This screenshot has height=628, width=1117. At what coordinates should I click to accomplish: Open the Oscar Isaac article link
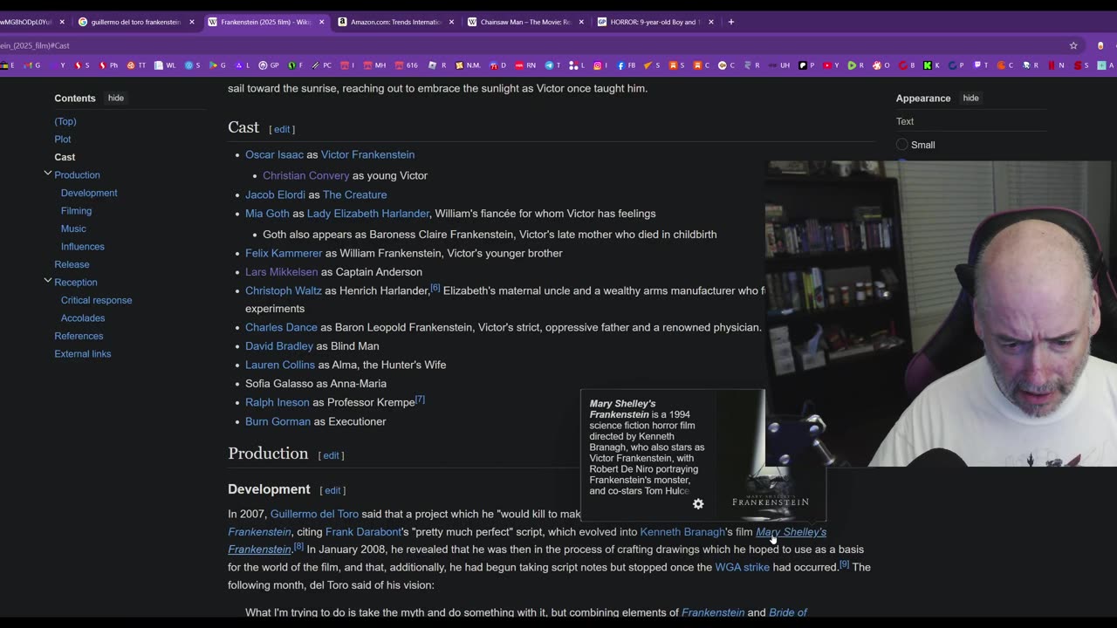pos(274,154)
